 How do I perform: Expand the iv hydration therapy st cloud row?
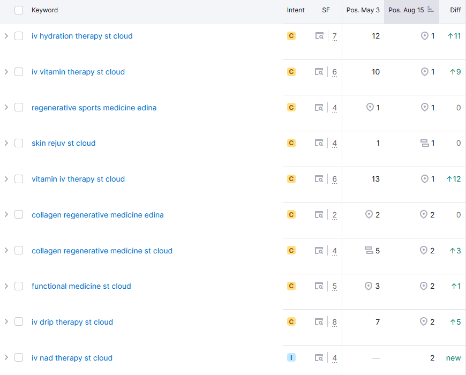(6, 36)
